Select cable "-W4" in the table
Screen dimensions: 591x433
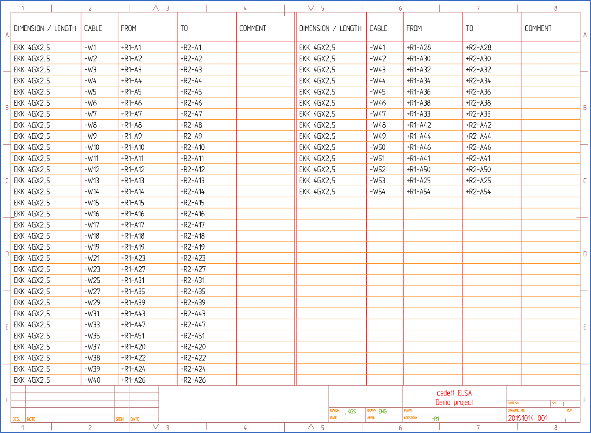click(x=90, y=81)
